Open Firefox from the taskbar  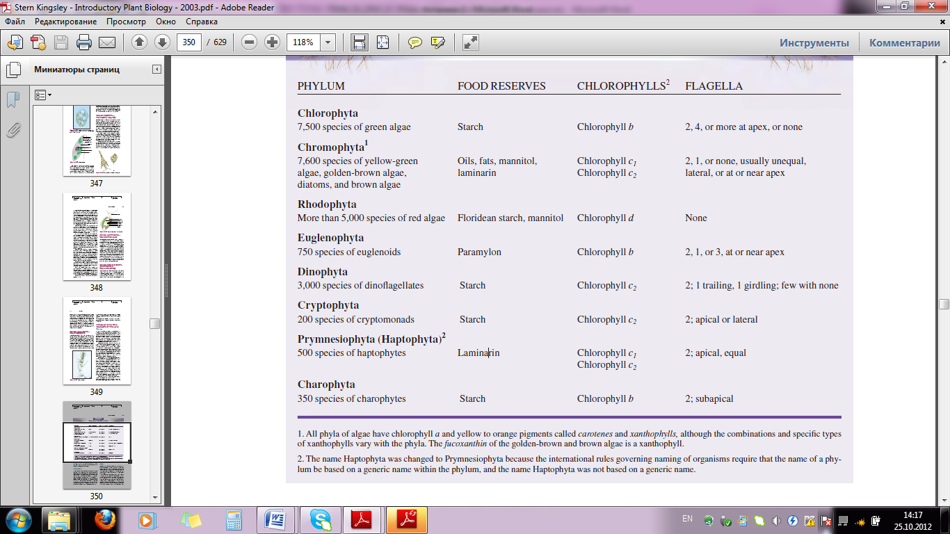click(x=104, y=520)
